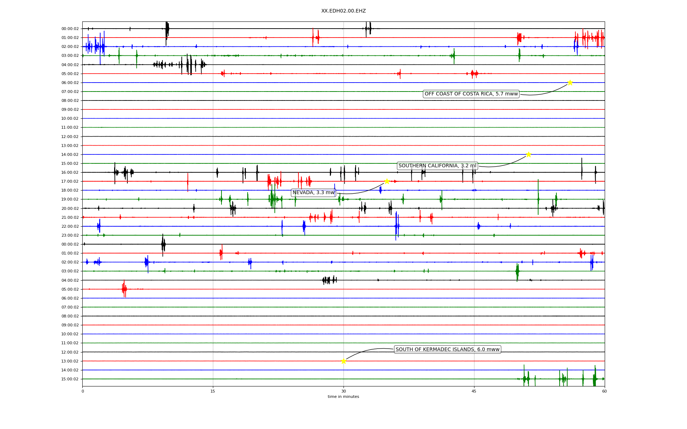
Task: Click the first 00:00:02 row label
Action: 70,29
